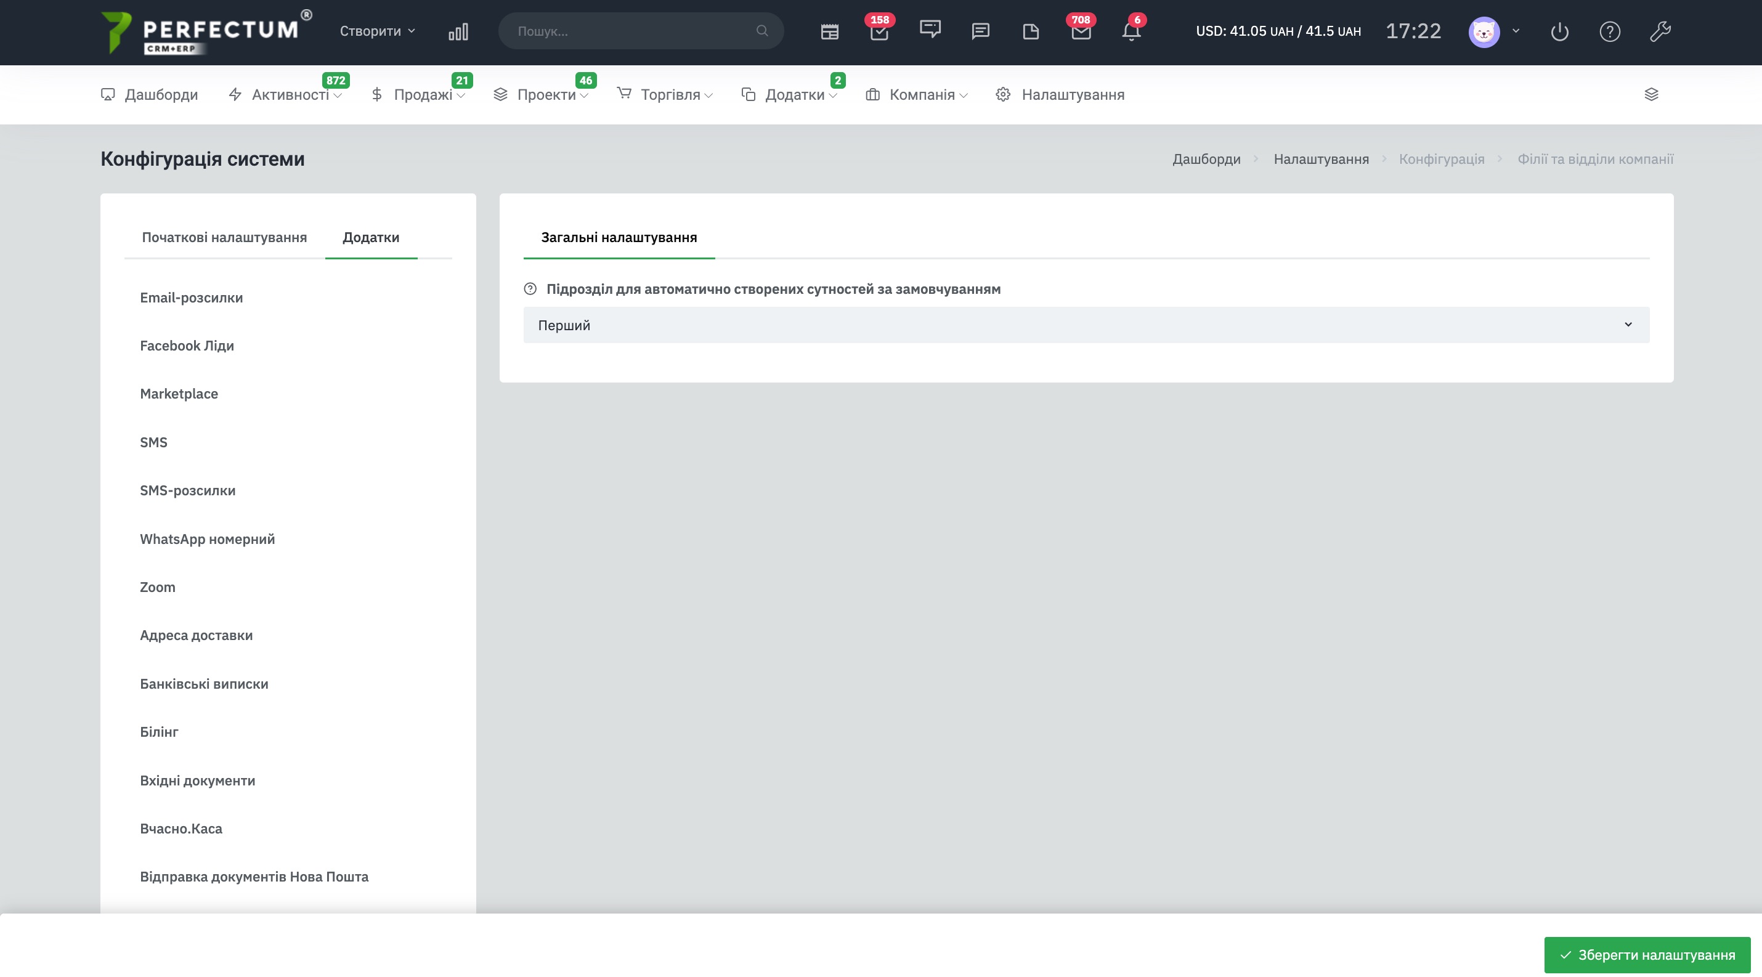This screenshot has width=1762, height=977.
Task: Open Marketplace settings
Action: (179, 394)
